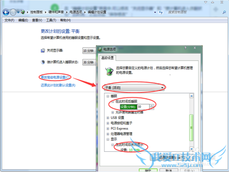Expand the USB 设置 node
Image resolution: width=229 pixels, height=172 pixels.
click(x=108, y=118)
